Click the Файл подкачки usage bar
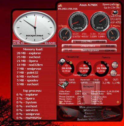Viewport: 124px width, 126px height. 89,50
